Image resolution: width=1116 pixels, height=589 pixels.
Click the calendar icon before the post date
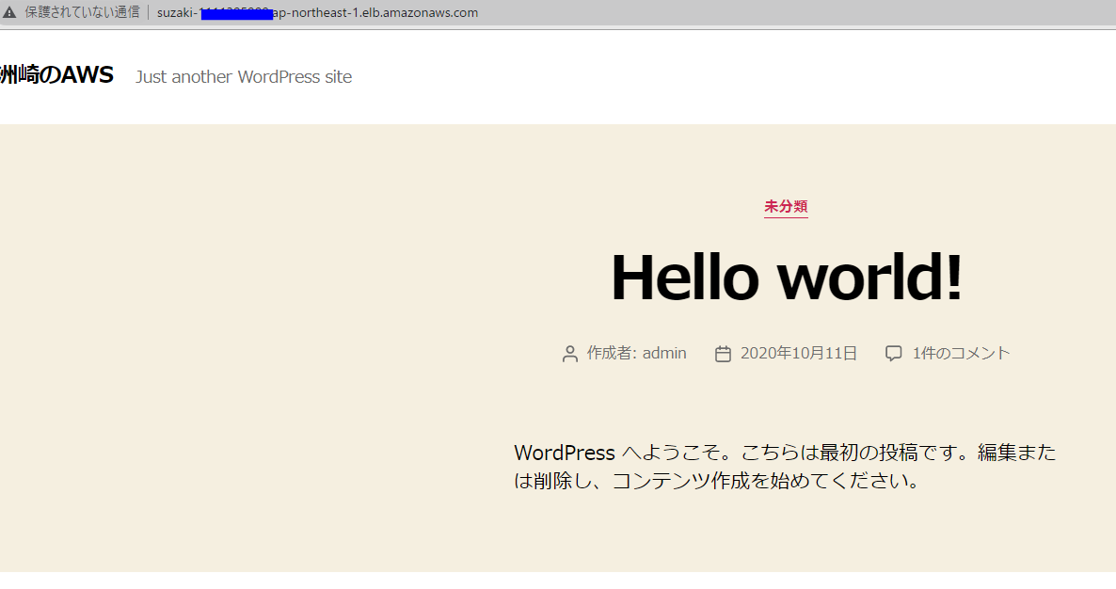(x=723, y=353)
